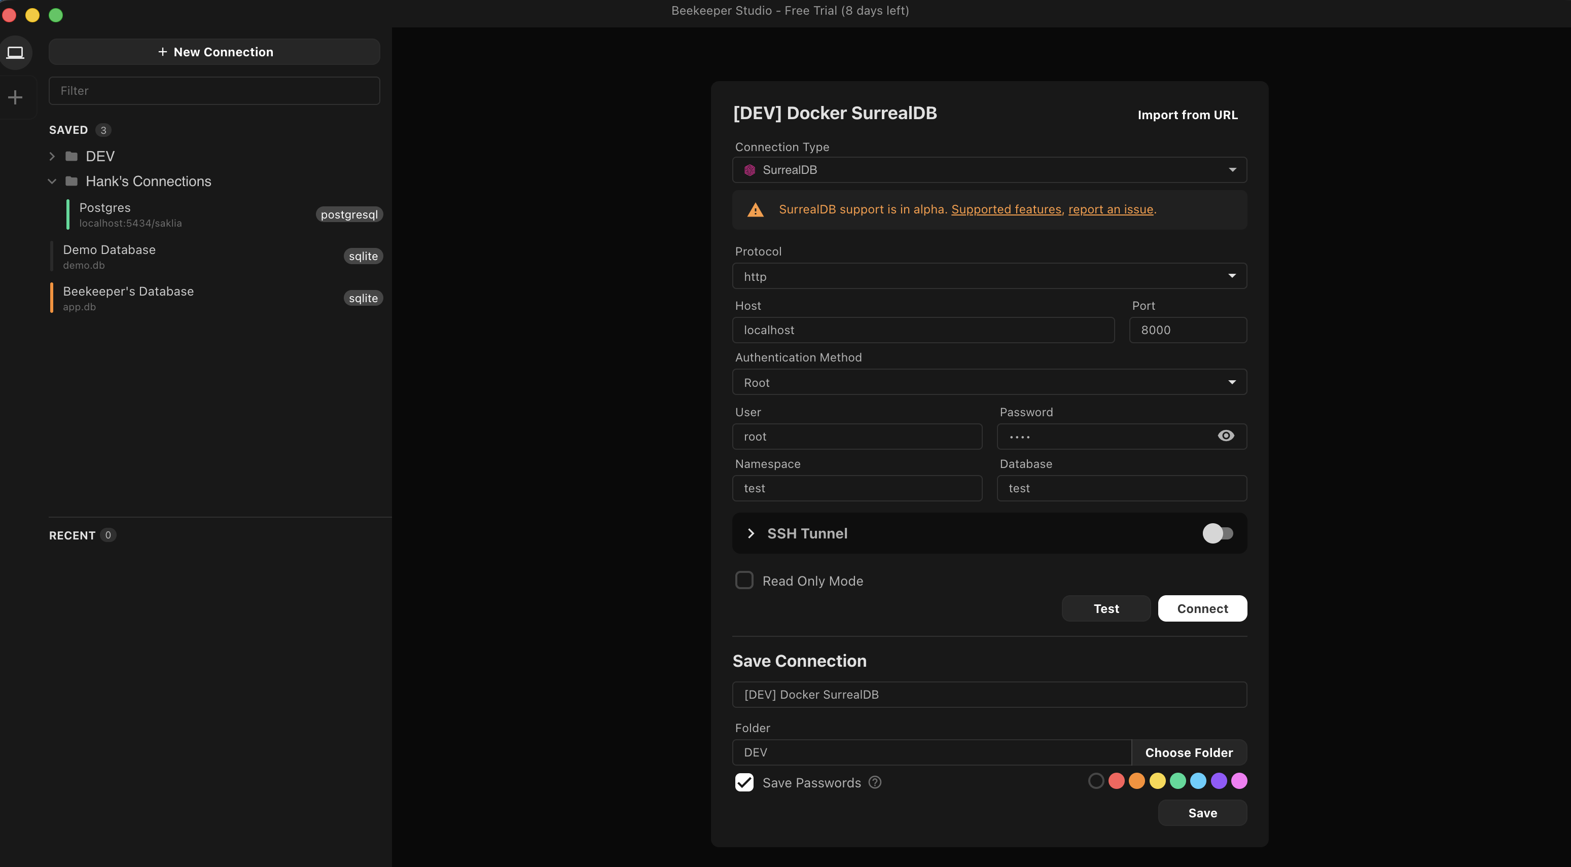Click the Connect button
The image size is (1571, 867).
click(x=1202, y=608)
